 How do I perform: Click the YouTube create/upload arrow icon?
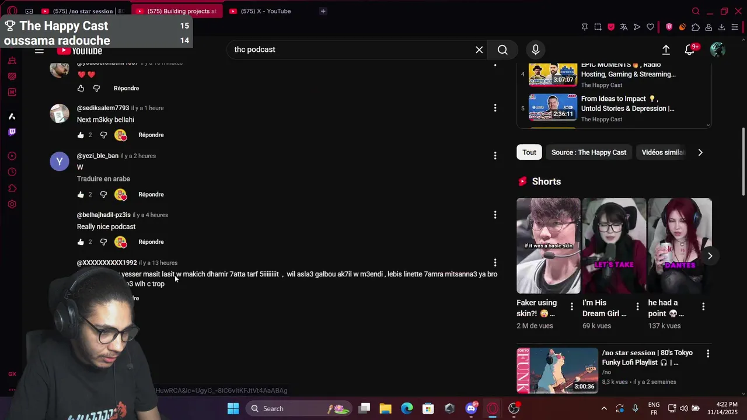[x=666, y=50]
